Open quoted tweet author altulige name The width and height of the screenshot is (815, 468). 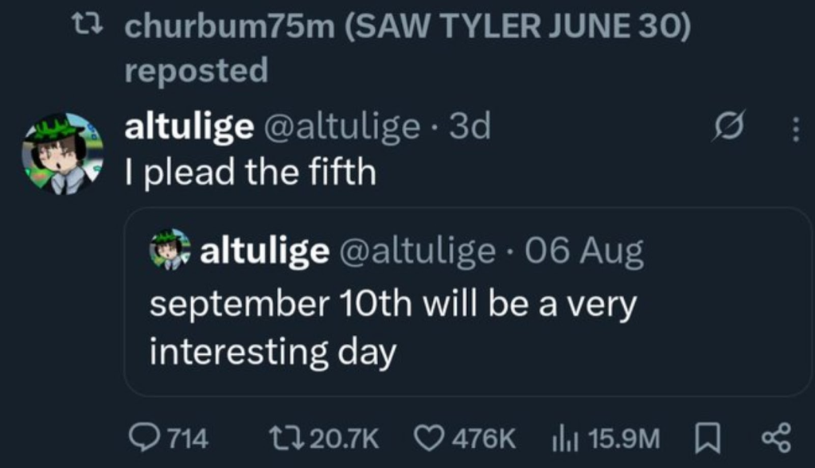[264, 252]
